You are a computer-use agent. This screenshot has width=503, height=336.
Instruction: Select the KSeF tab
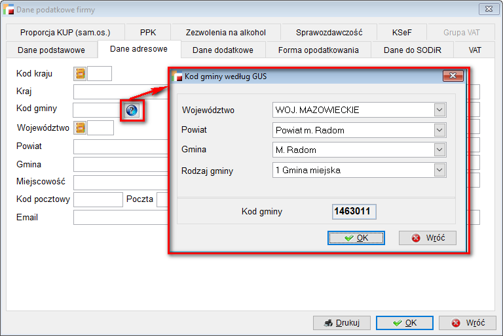402,32
